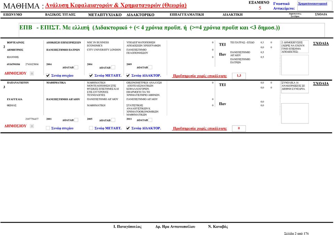The width and height of the screenshot is (334, 235).
Task: Click Προϋπηρεσία χωρίς επικάλυψη link in ΠΑΠΑΝΑΓΙΩΤΟΥ row
Action: click(x=200, y=129)
